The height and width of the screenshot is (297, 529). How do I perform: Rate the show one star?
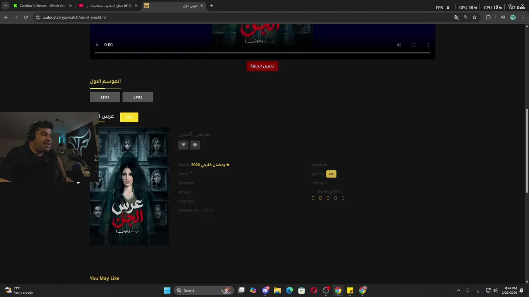[x=313, y=198]
